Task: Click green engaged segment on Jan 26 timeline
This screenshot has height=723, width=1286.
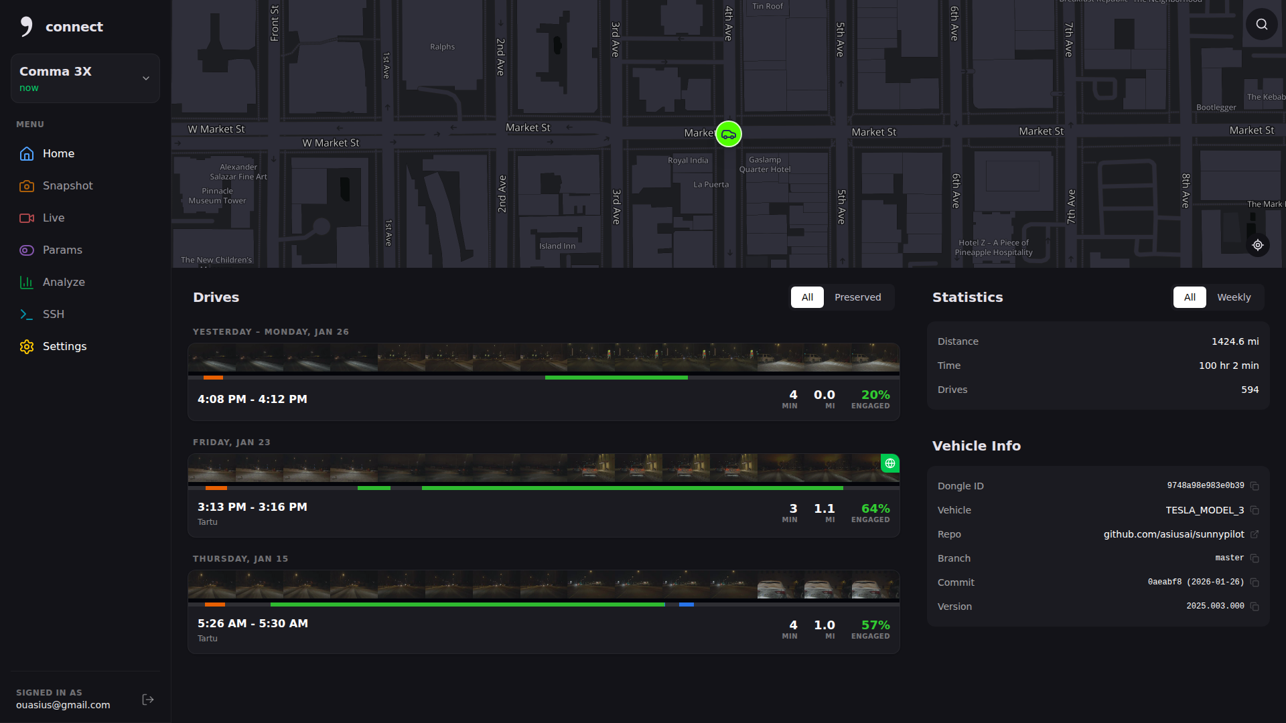Action: pos(616,378)
